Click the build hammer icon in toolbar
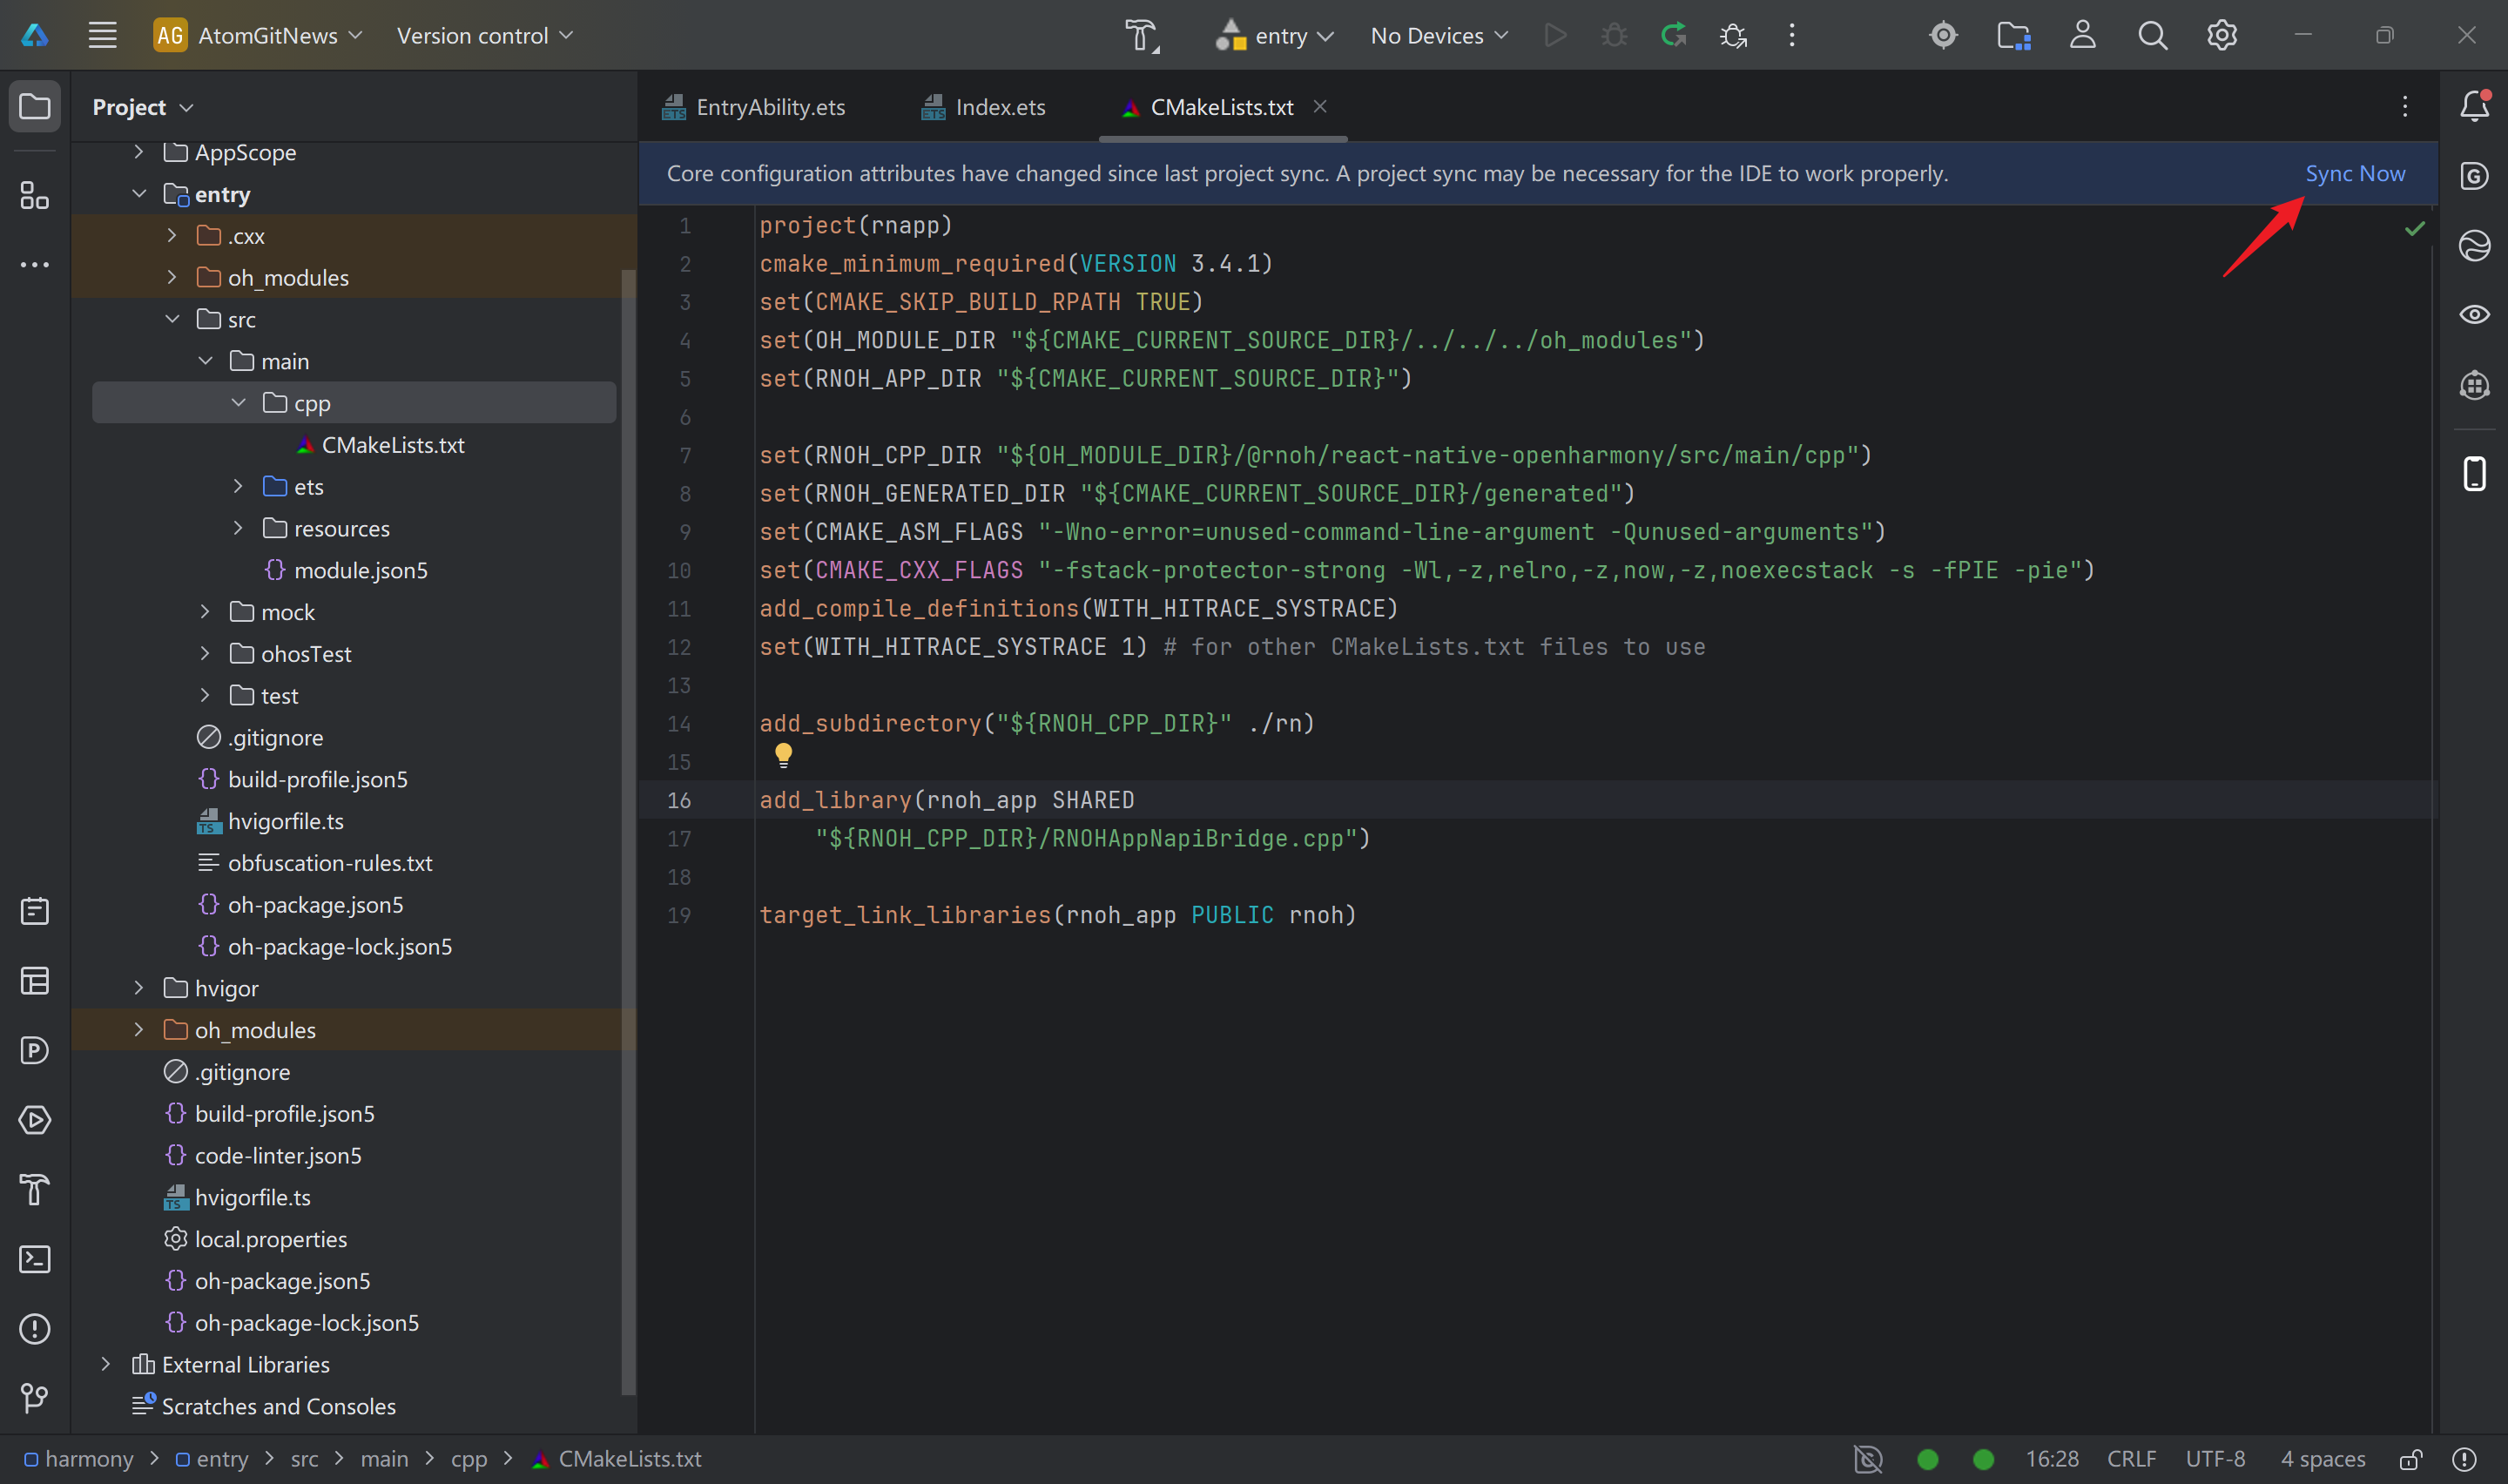 click(x=1141, y=36)
